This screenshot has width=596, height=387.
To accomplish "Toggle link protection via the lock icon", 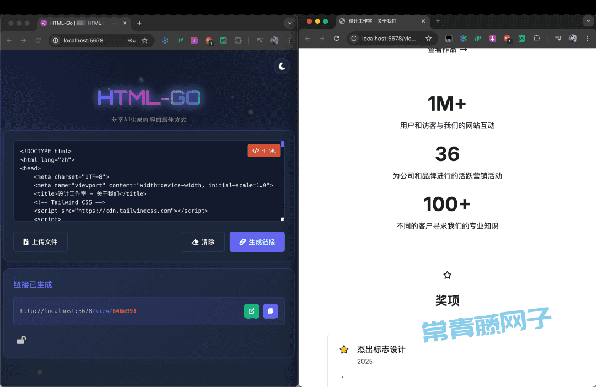I will pyautogui.click(x=21, y=340).
